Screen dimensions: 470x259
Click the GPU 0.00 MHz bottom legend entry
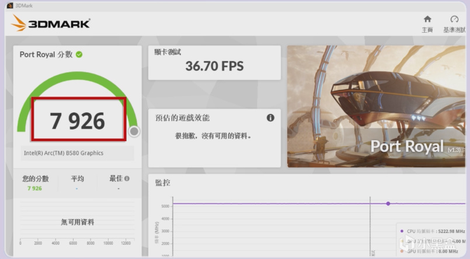pos(429,251)
